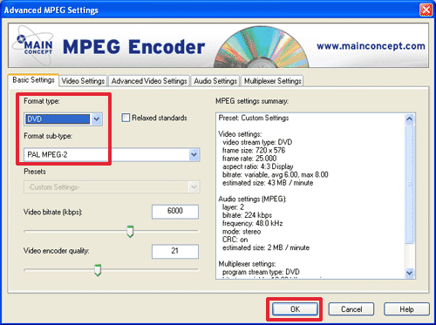This screenshot has width=436, height=325.
Task: Click the summary scrollbar down arrow
Action: coord(409,273)
